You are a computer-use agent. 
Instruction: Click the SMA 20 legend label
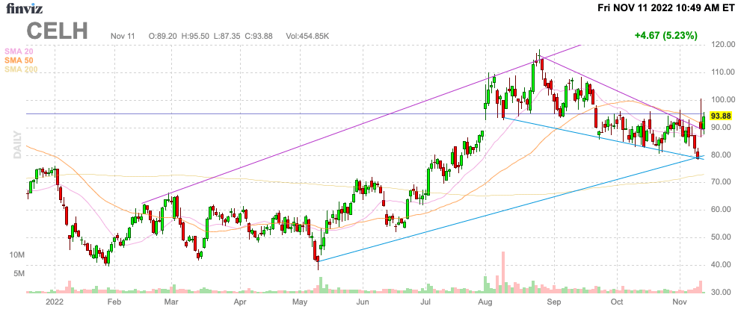[x=18, y=51]
